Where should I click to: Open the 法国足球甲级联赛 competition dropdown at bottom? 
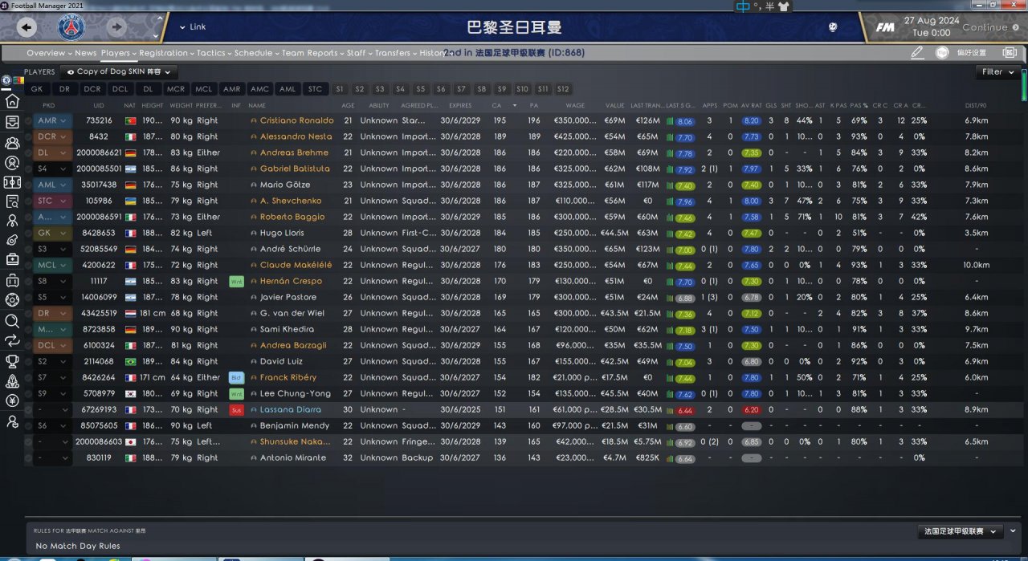(x=961, y=531)
